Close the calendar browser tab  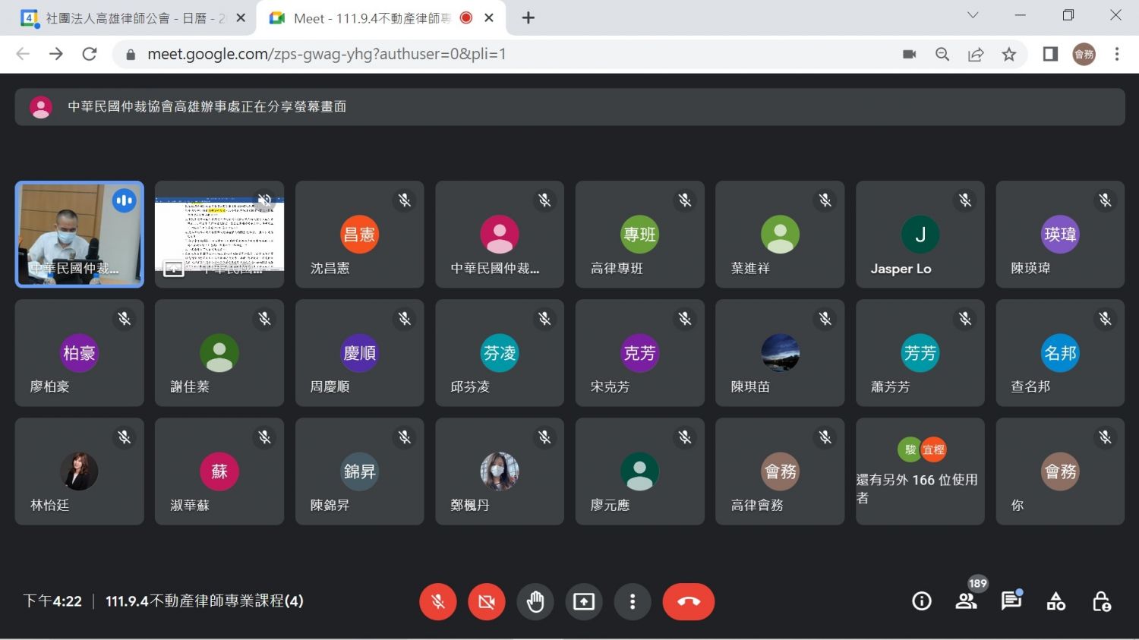[x=241, y=18]
